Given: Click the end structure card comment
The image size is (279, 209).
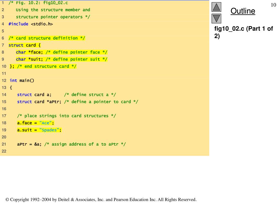Looking at the screenshot, I should (x=47, y=66).
